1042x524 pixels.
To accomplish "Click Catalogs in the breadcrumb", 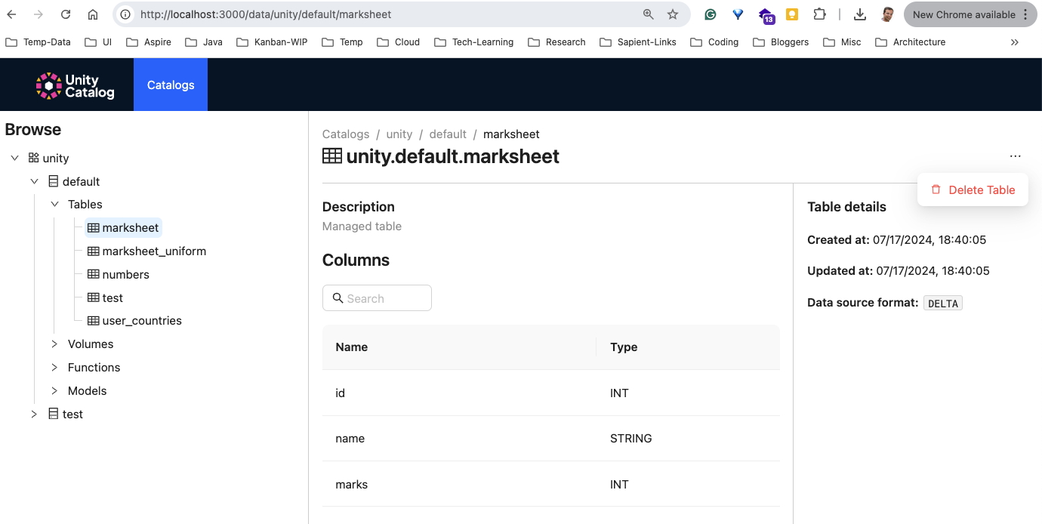I will [346, 134].
